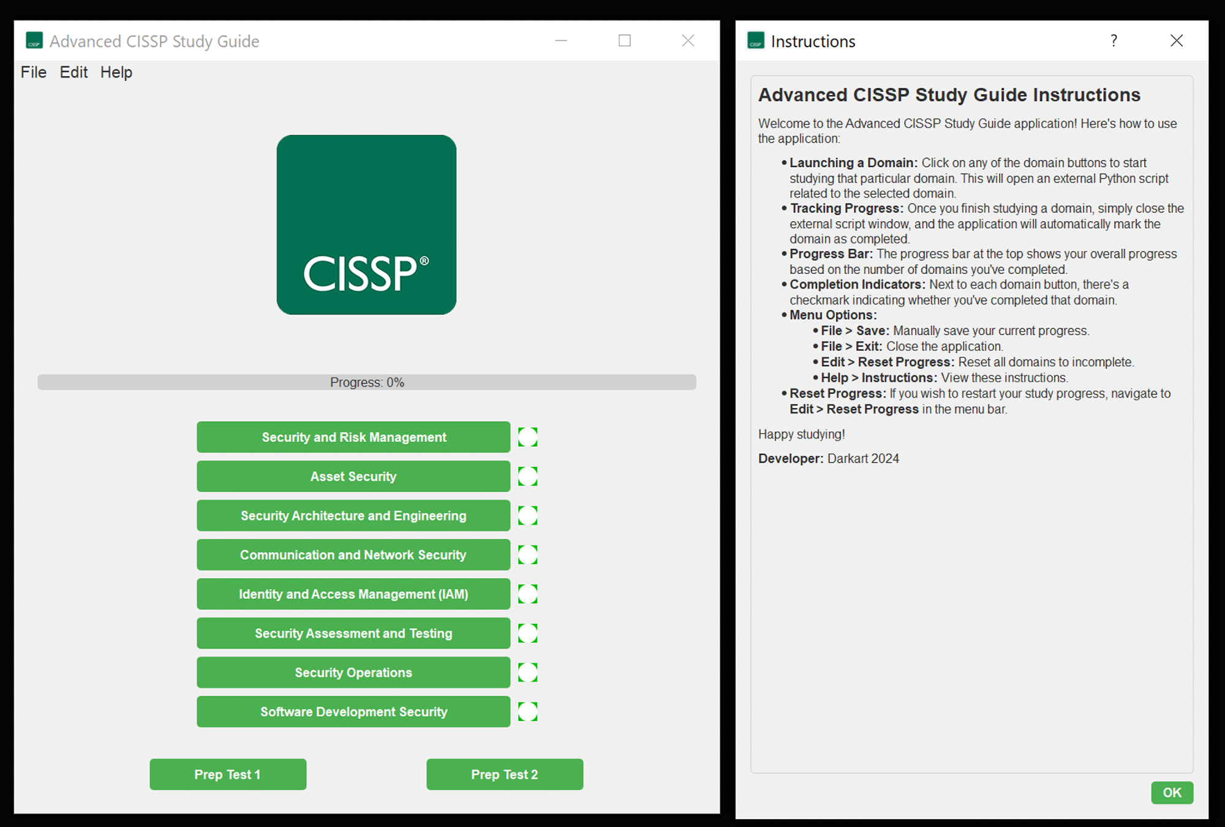Click the 'Progress Bar:' bullet text
The width and height of the screenshot is (1225, 827).
[831, 254]
